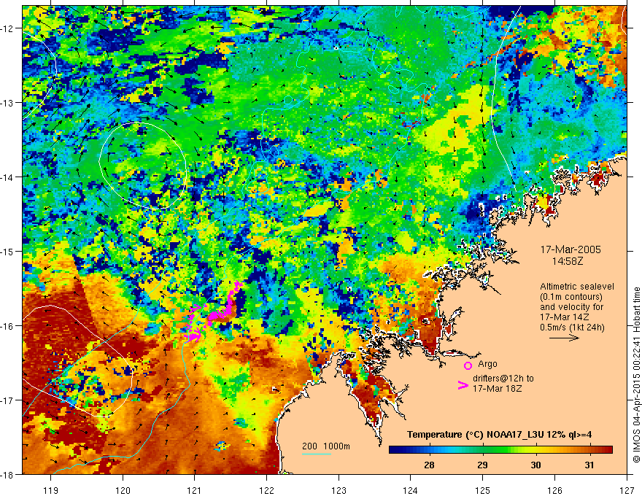
Task: Click the '14:58Z' time label
Action: click(x=567, y=261)
